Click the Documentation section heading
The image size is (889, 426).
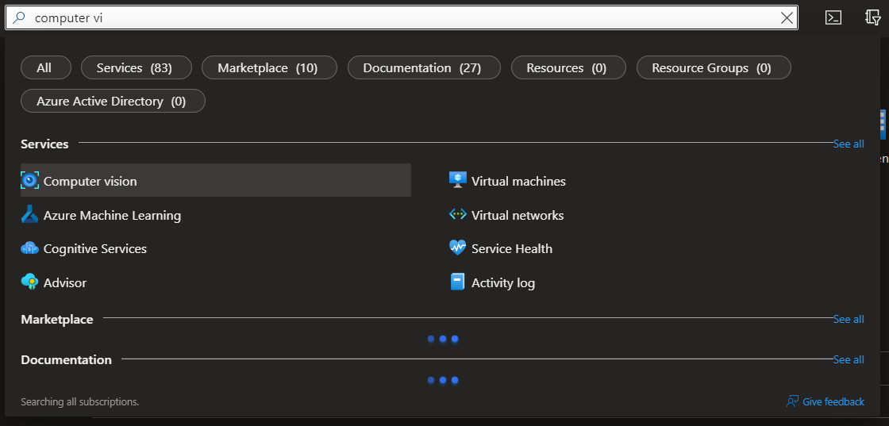coord(67,359)
